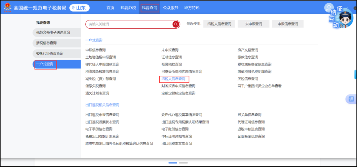Open 纳税人信息查询 link in list
Screen dimensions: 357x167
[x=173, y=79]
